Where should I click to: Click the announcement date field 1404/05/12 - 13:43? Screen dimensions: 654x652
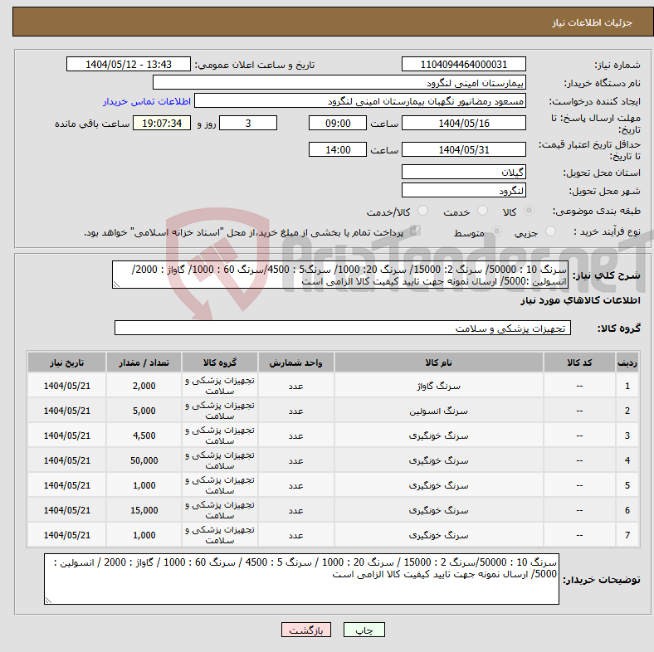(129, 64)
